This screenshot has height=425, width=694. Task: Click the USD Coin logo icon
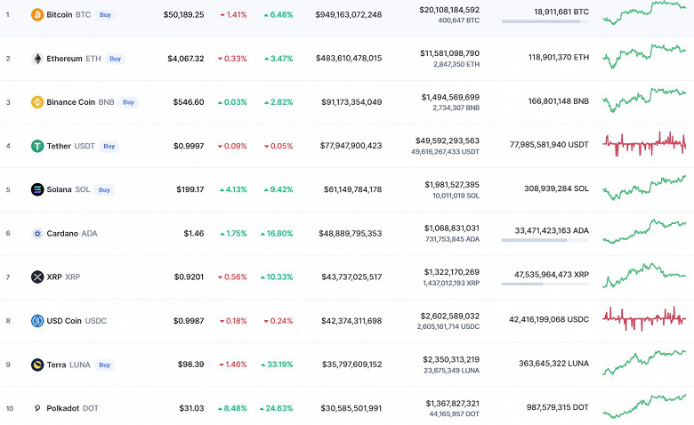click(x=37, y=320)
